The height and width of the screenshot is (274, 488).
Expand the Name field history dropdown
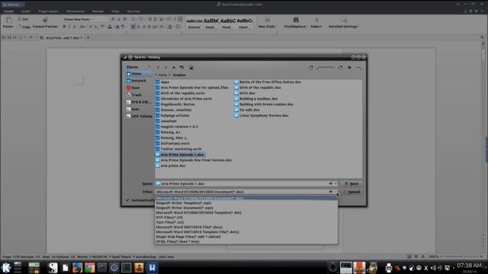click(x=335, y=183)
